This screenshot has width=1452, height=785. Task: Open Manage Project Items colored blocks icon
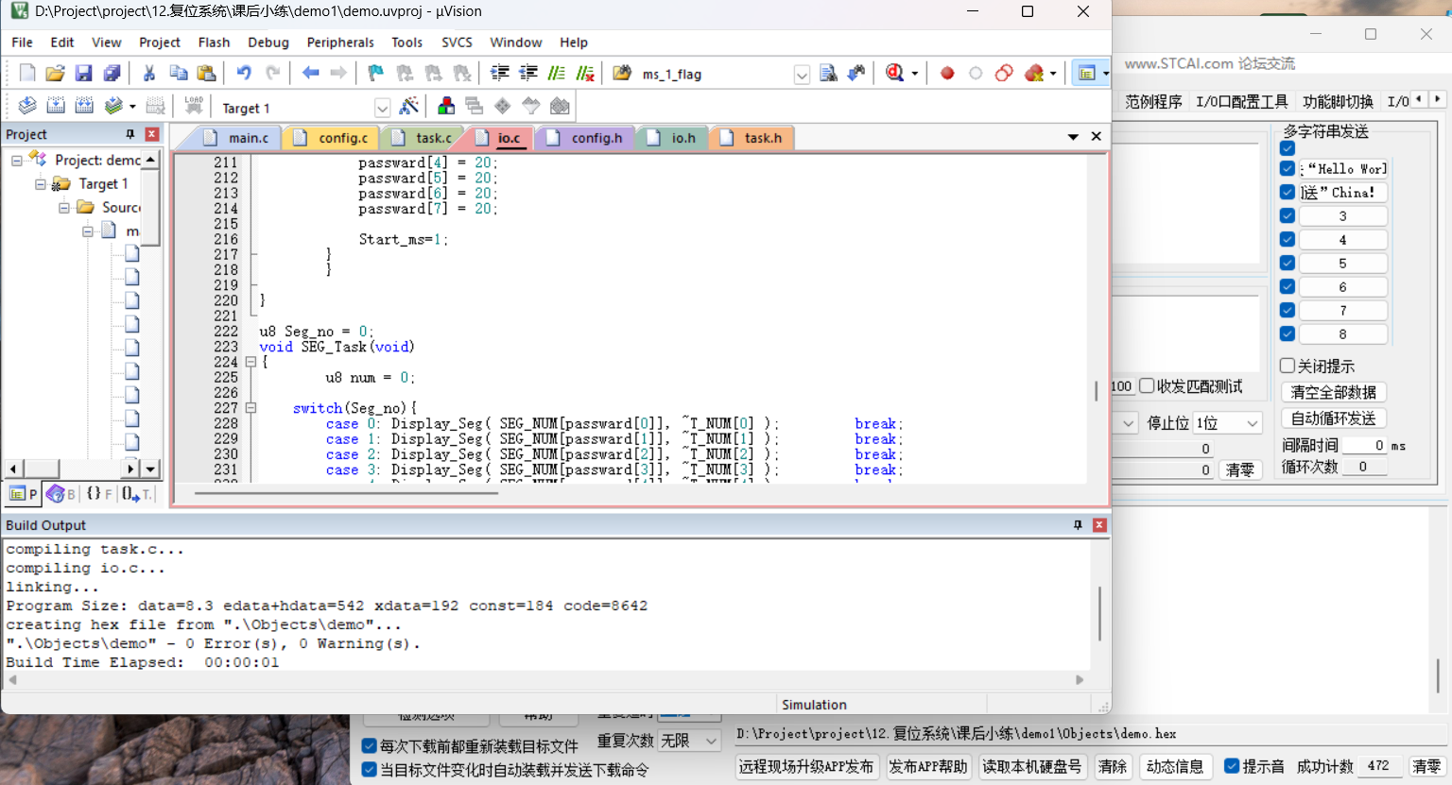[x=446, y=107]
